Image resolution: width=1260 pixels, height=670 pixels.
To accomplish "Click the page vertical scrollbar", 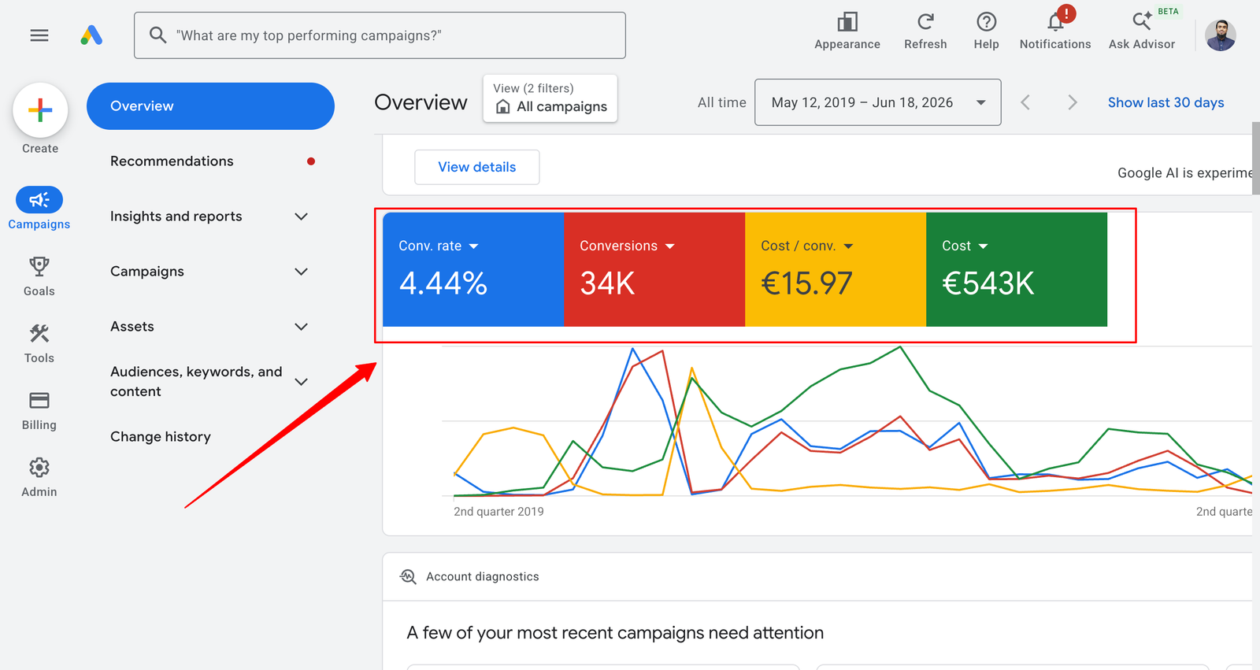I will coord(1256,157).
